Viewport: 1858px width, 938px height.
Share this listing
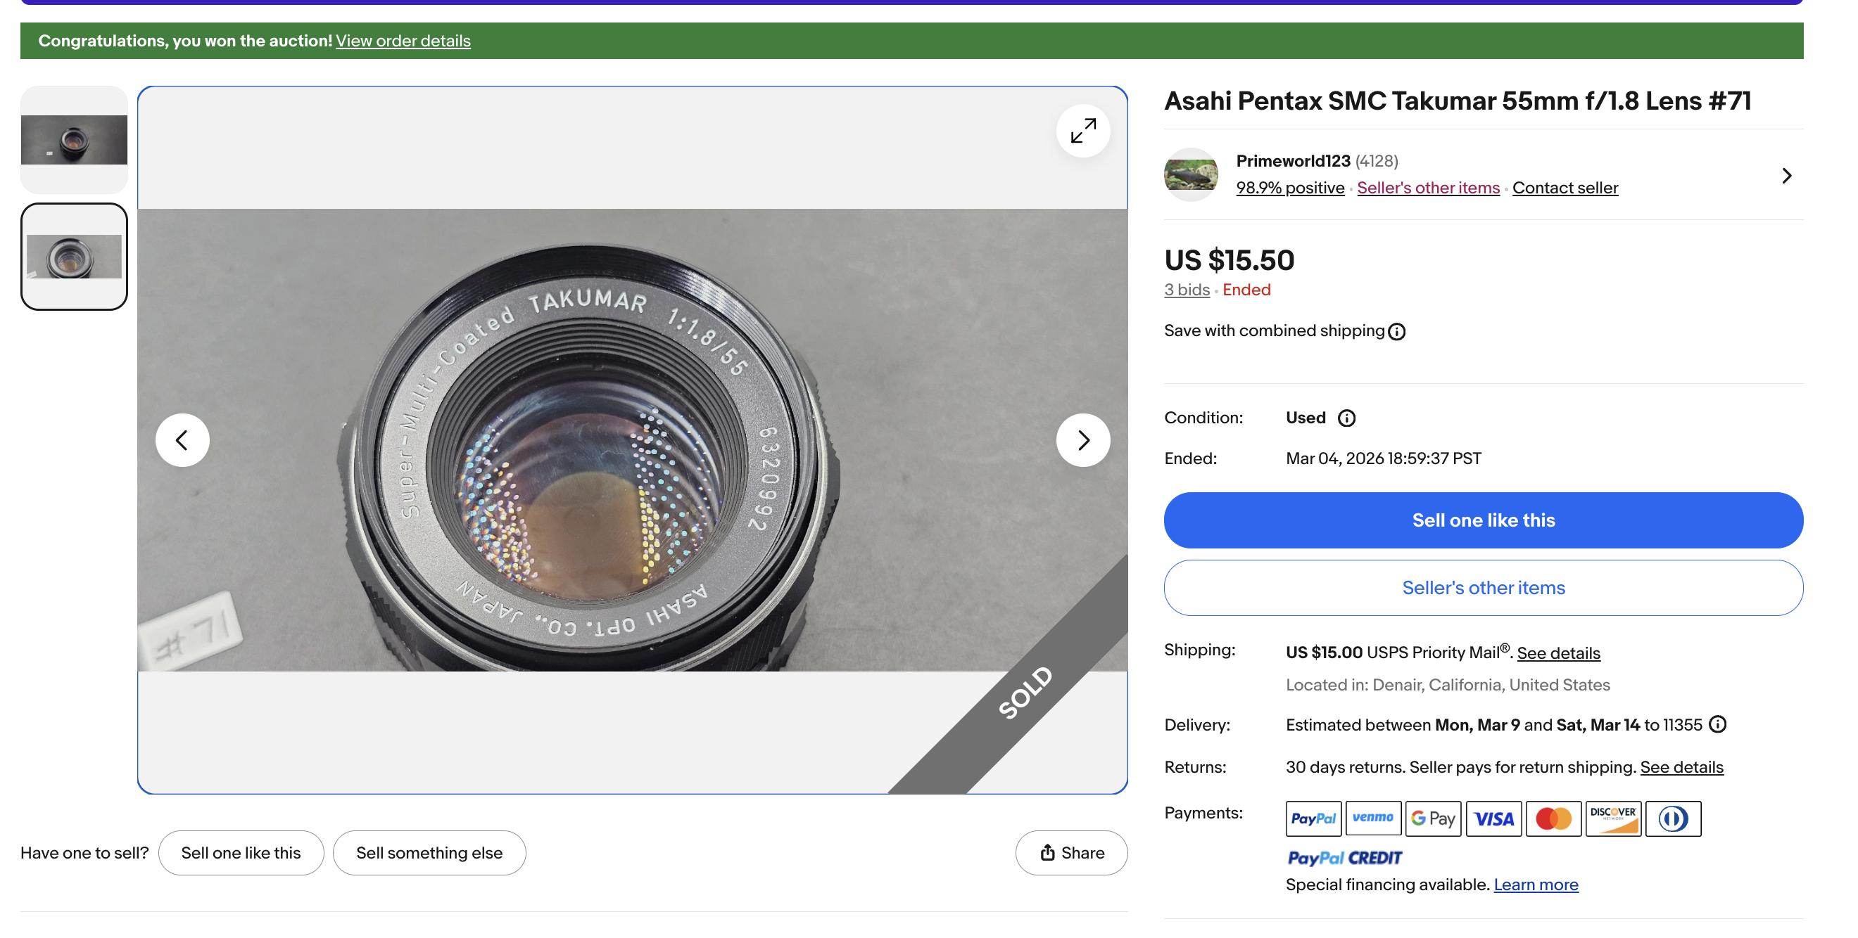pos(1071,852)
